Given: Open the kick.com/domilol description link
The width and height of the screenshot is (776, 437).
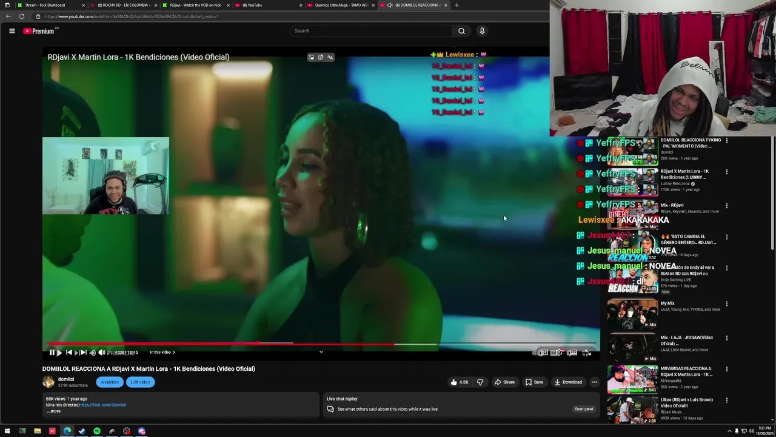Looking at the screenshot, I should [x=102, y=405].
